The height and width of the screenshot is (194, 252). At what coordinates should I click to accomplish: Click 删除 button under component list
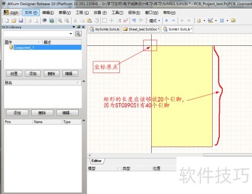[x=51, y=74]
